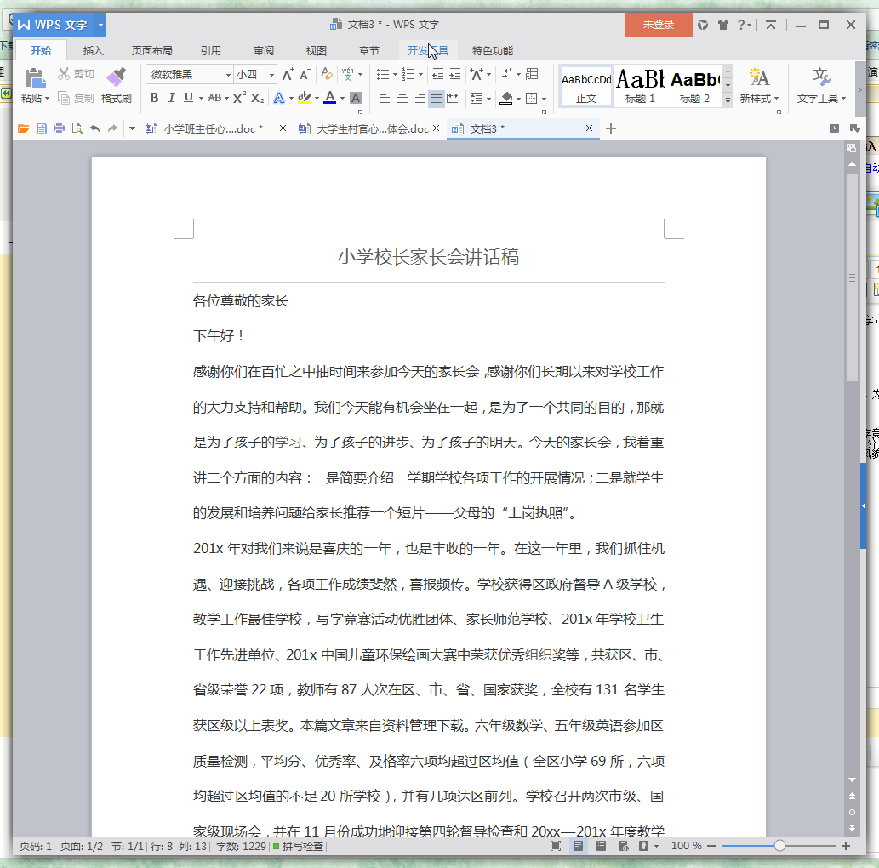879x868 pixels.
Task: Expand the quick access toolbar customize arrow
Action: [132, 129]
